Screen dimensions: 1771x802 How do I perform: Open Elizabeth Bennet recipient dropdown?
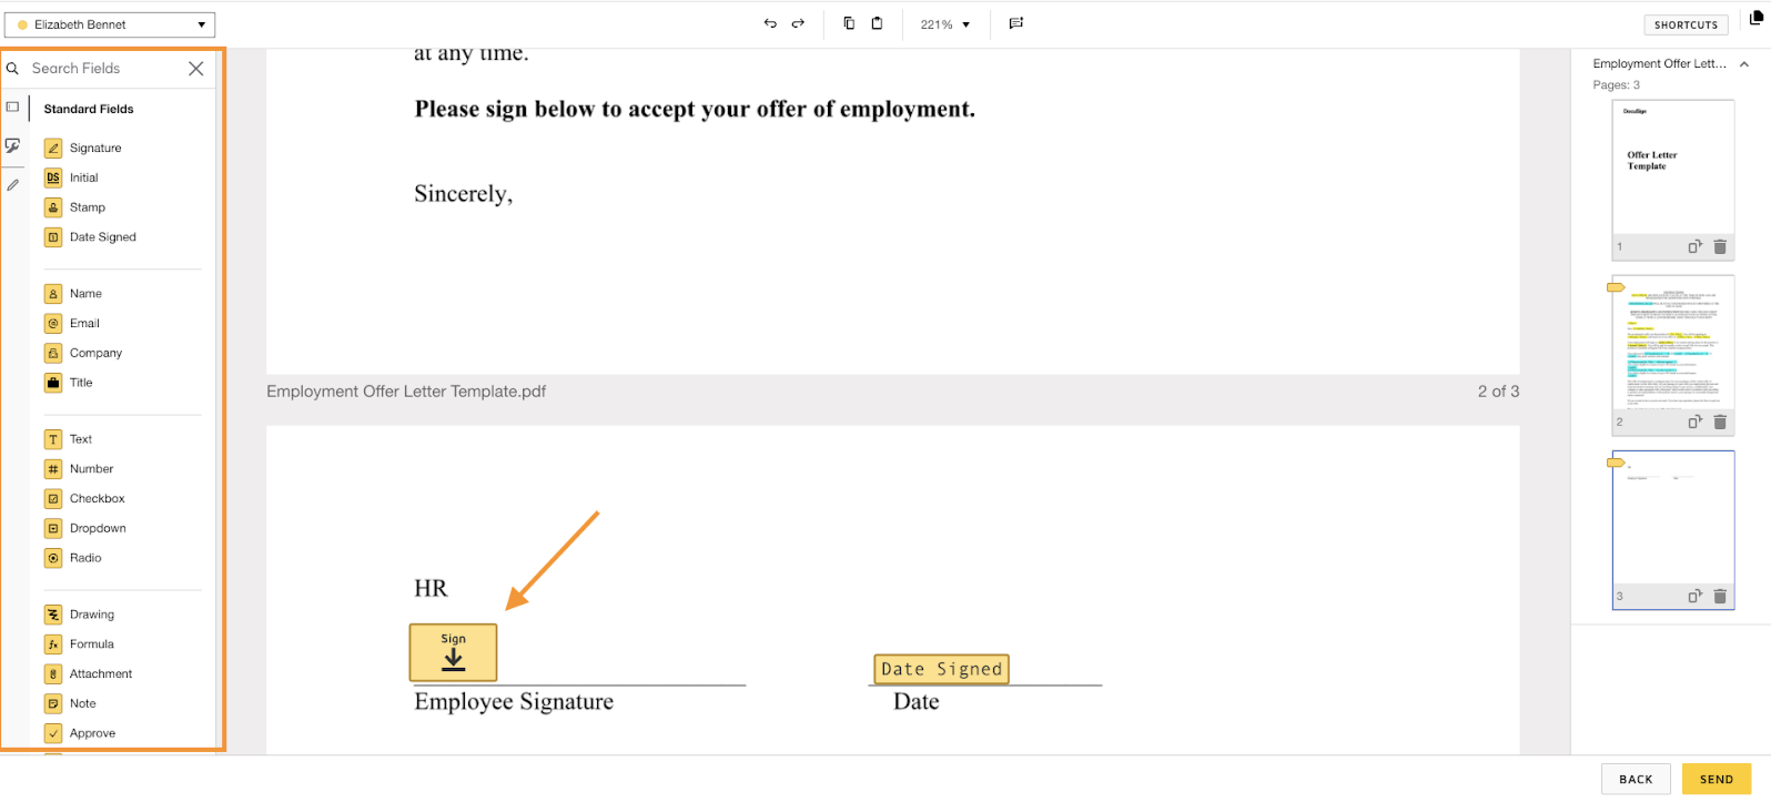point(110,25)
